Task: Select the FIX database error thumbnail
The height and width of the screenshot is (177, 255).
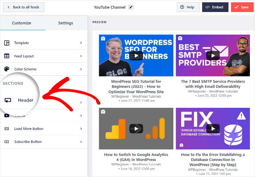Action: point(213,129)
